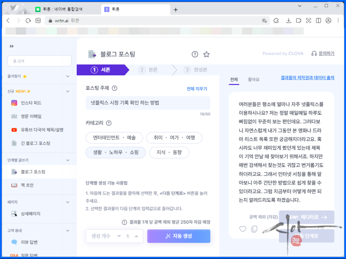
Task: Go to step 2 본론
Action: (148, 70)
